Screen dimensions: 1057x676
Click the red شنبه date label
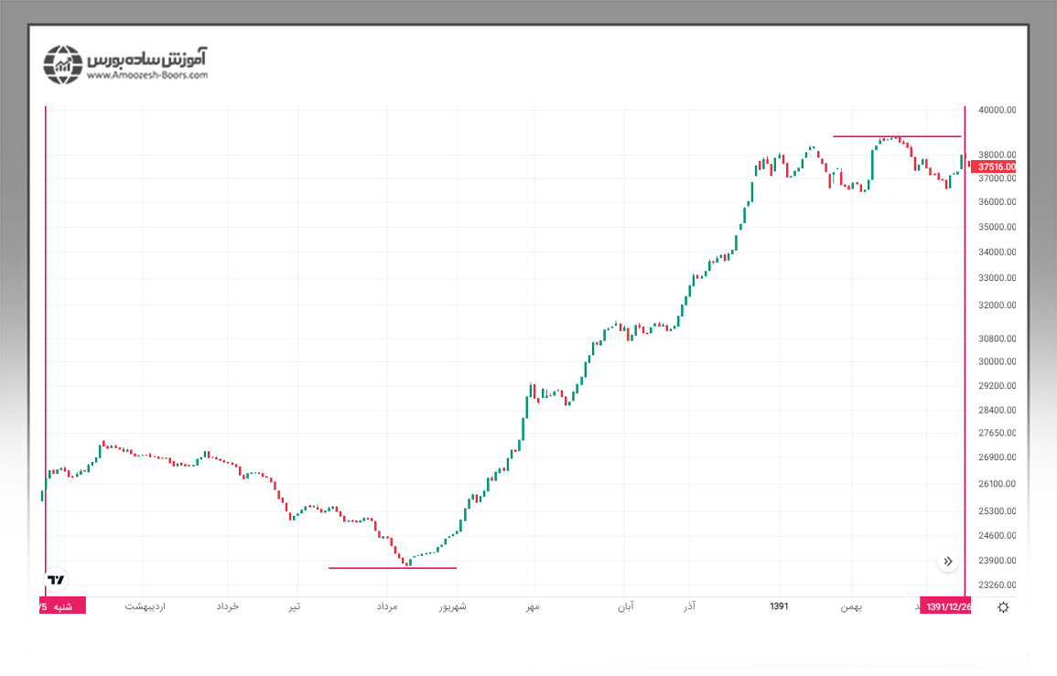62,606
